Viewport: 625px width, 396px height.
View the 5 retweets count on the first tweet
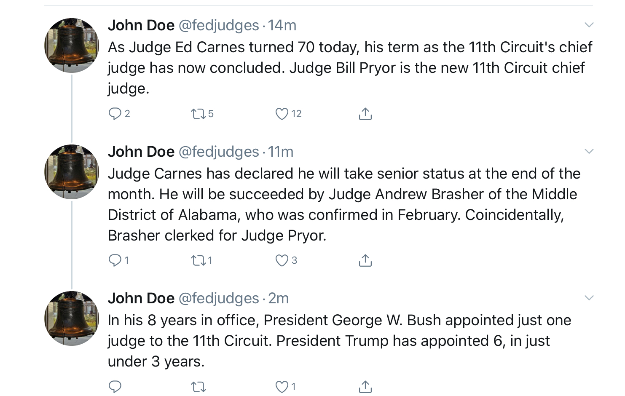point(209,113)
